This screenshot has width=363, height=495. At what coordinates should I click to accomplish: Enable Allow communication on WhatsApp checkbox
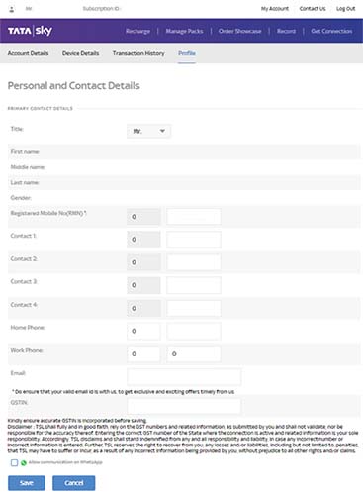coord(14,462)
